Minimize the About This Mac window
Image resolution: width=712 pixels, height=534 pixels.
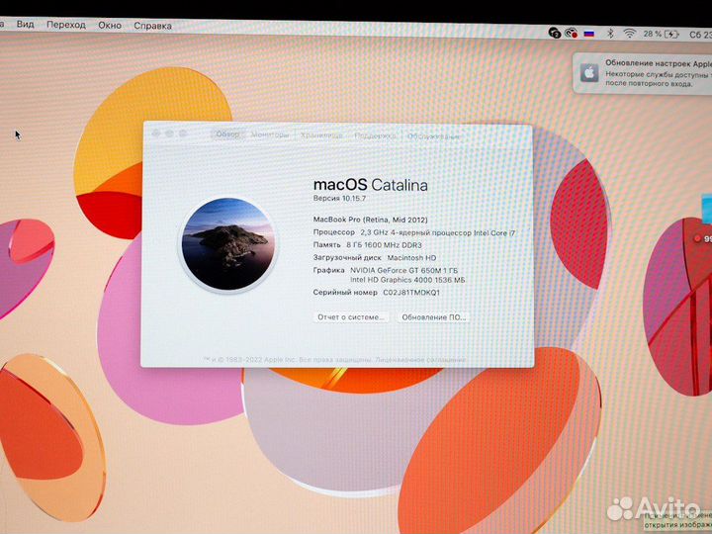pyautogui.click(x=169, y=133)
